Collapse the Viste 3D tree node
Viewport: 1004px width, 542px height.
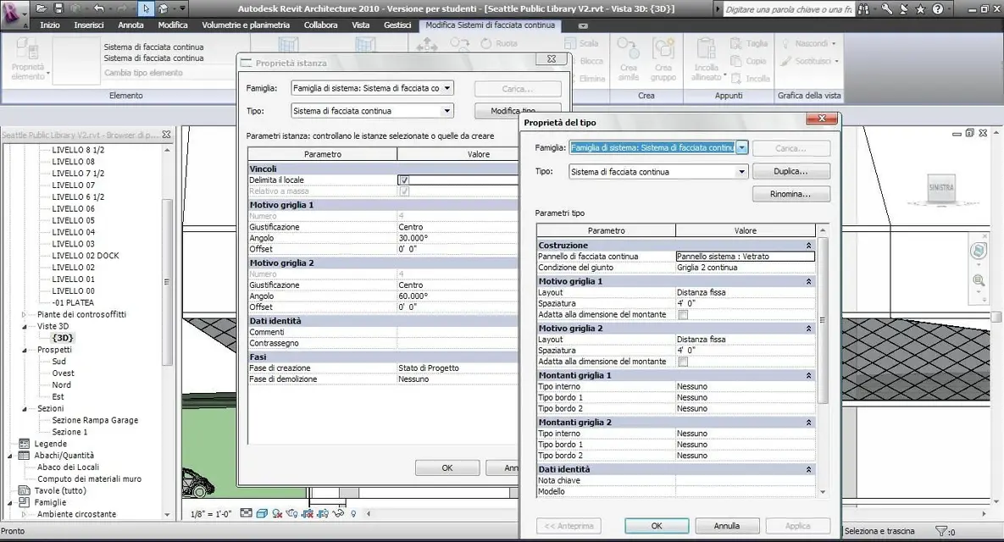[25, 326]
